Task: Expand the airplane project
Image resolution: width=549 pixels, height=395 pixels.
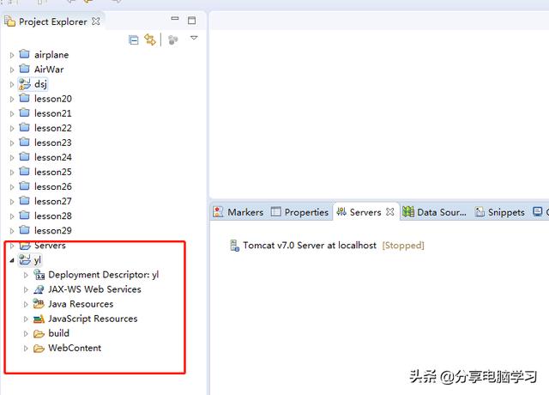Action: (x=12, y=55)
